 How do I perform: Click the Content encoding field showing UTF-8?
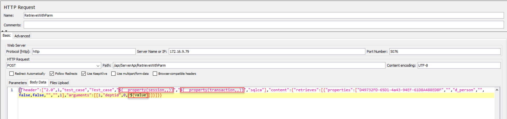click(458, 66)
